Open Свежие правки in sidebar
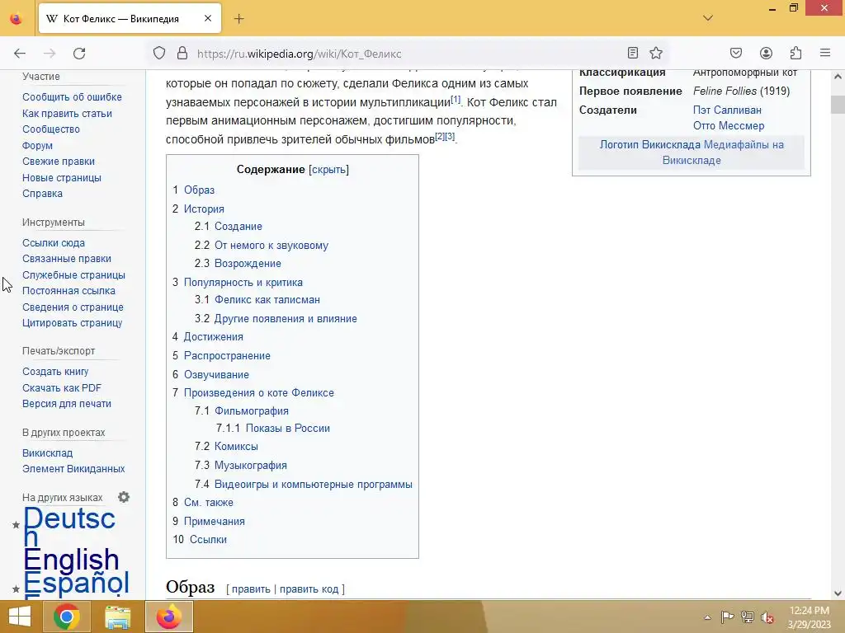The width and height of the screenshot is (845, 633). pos(59,162)
